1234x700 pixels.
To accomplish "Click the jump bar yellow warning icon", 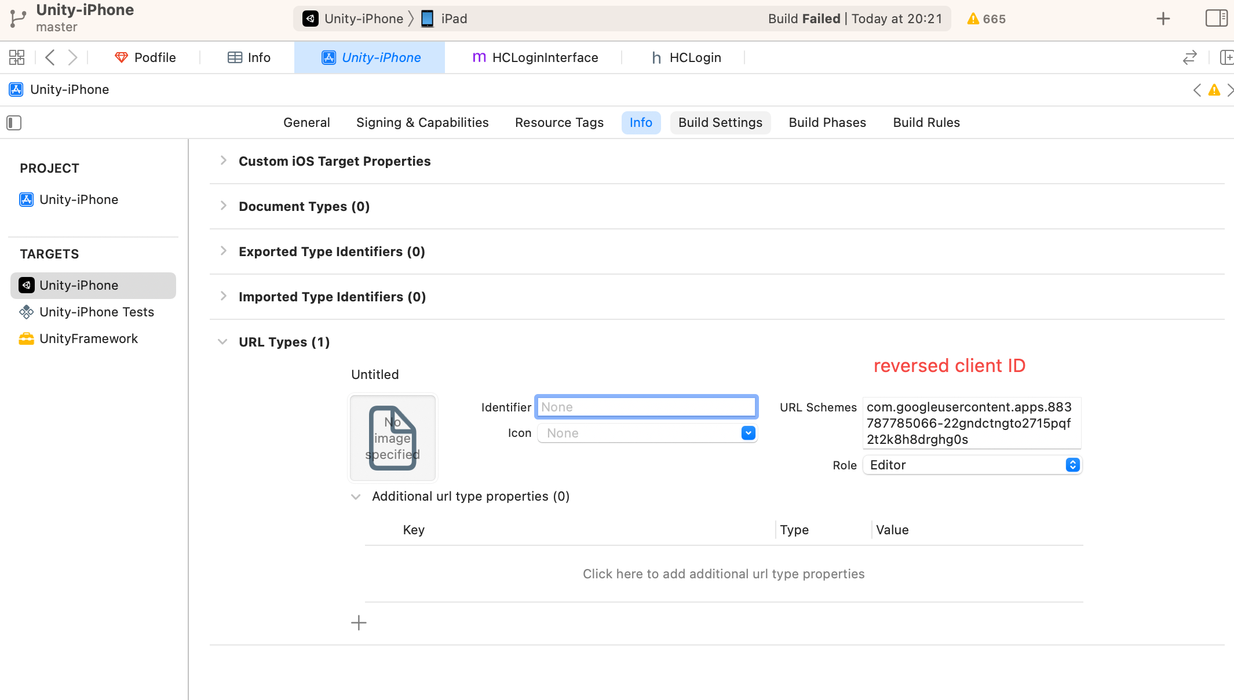I will [x=1214, y=90].
